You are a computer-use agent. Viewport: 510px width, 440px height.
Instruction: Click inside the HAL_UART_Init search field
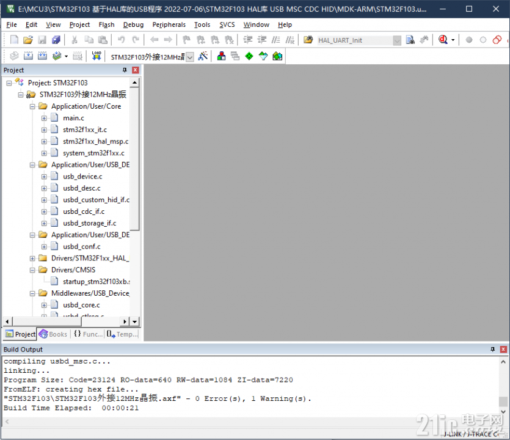click(354, 40)
